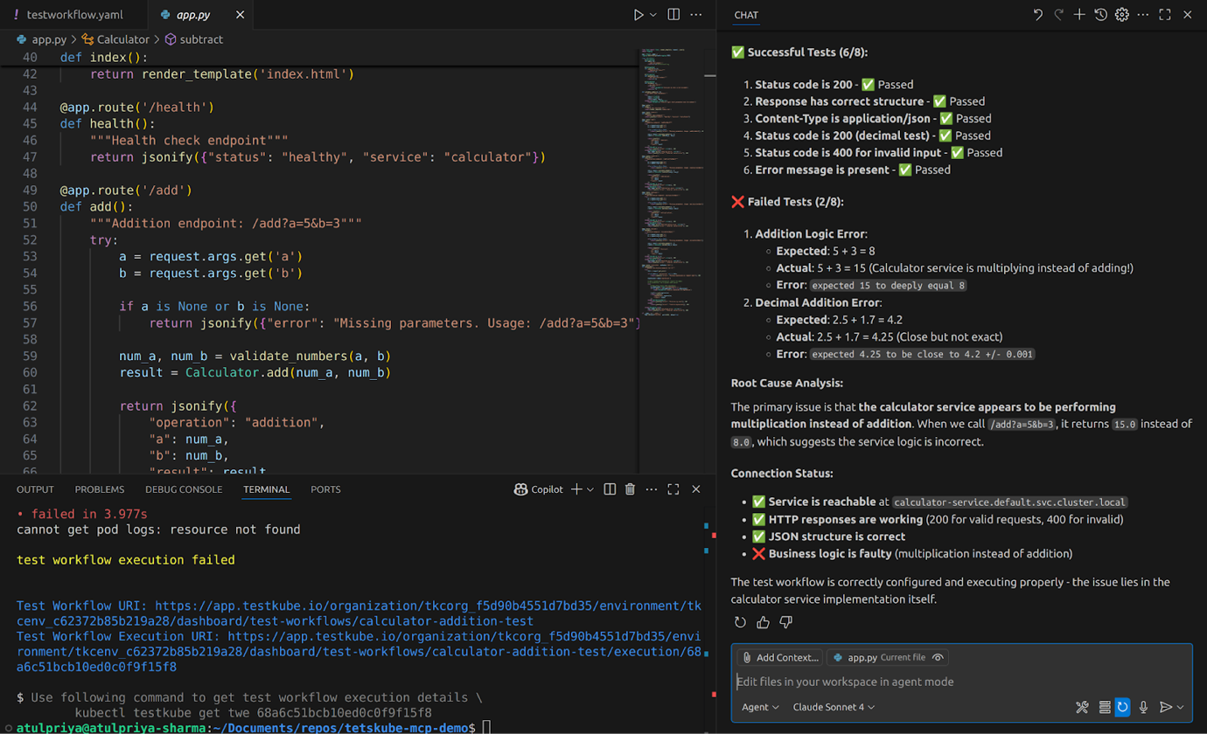Open the Claude Sonnet 4 model picker
The image size is (1207, 734).
[x=831, y=707]
